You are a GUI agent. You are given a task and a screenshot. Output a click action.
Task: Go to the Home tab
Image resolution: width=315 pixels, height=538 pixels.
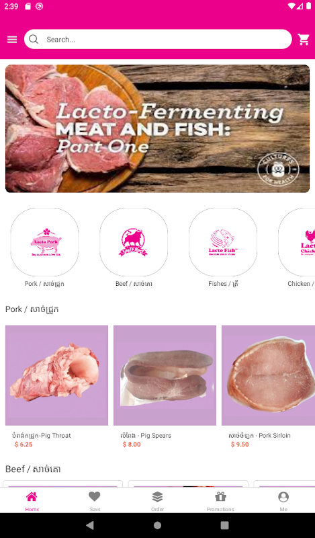point(32,500)
